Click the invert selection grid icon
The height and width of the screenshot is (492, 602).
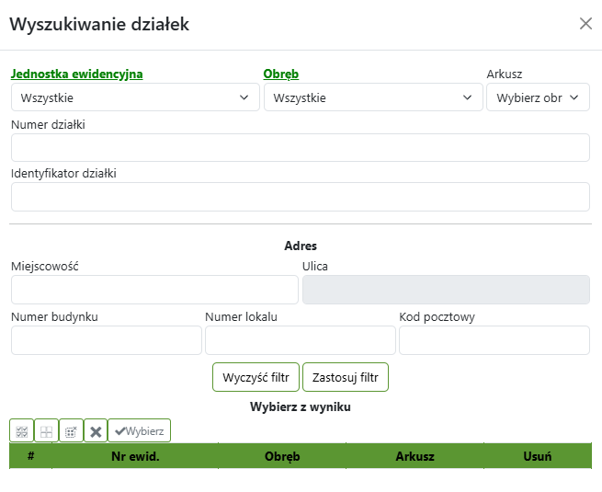pyautogui.click(x=71, y=430)
